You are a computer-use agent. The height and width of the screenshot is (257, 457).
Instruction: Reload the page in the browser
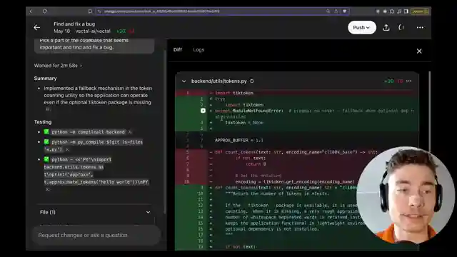click(x=44, y=11)
